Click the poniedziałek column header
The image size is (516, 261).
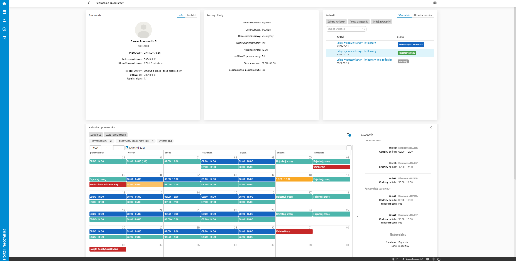(x=97, y=153)
